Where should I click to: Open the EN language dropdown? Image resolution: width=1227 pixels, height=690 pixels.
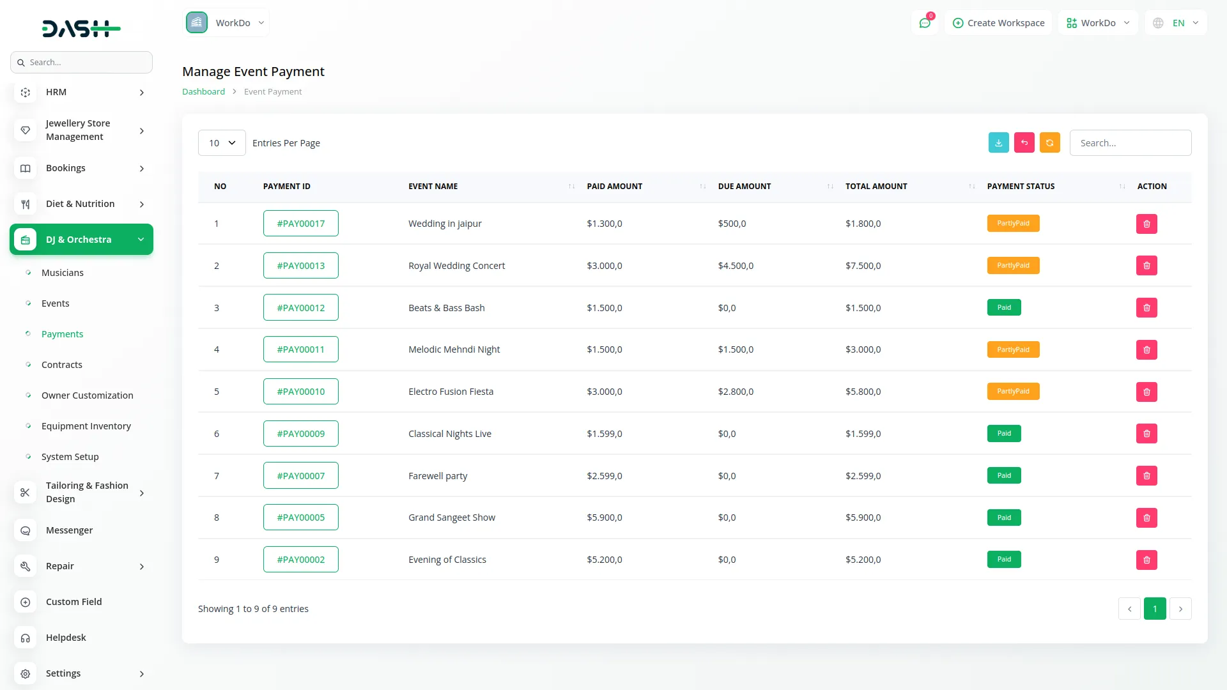tap(1177, 23)
